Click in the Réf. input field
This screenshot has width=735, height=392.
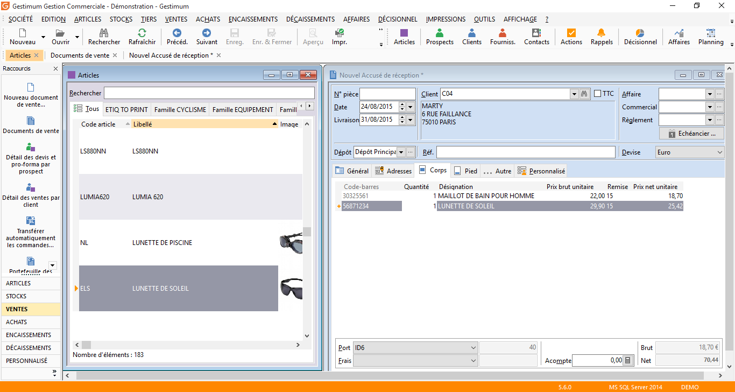[x=526, y=152]
